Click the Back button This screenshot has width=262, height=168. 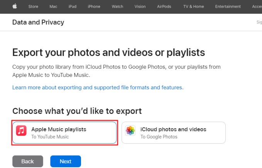click(28, 161)
